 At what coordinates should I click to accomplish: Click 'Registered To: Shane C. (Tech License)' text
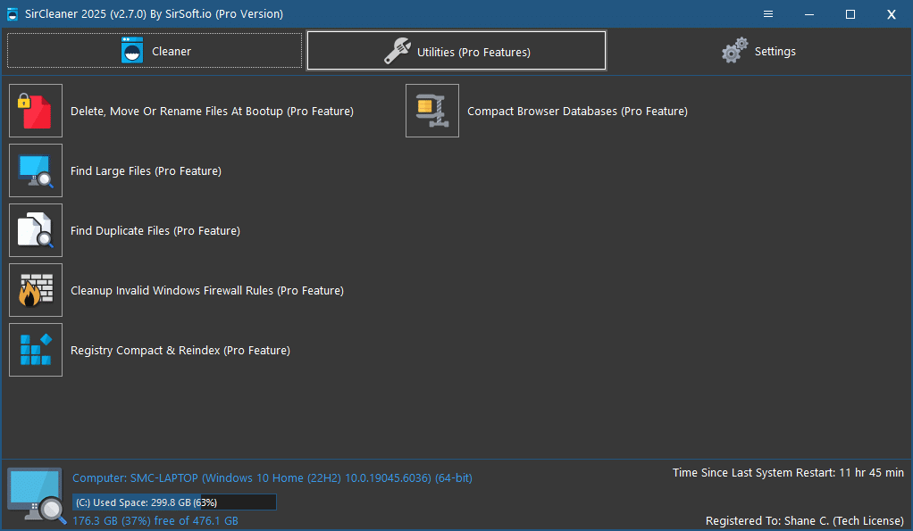(805, 521)
